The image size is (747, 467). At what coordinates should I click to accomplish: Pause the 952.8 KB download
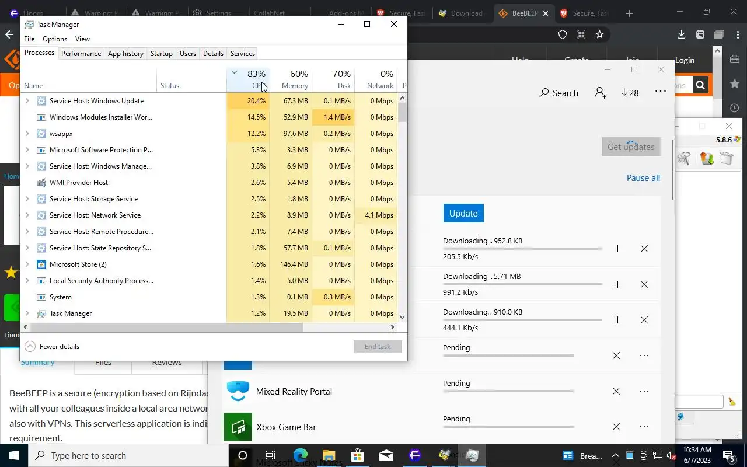[616, 249]
